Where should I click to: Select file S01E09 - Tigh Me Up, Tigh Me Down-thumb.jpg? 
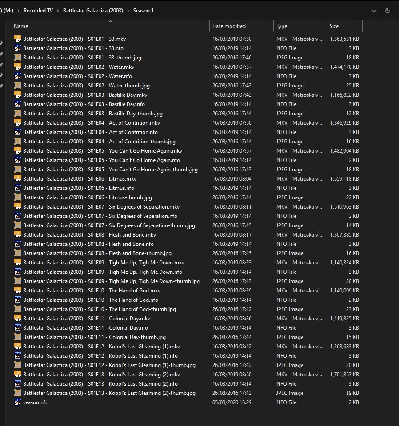click(x=112, y=281)
